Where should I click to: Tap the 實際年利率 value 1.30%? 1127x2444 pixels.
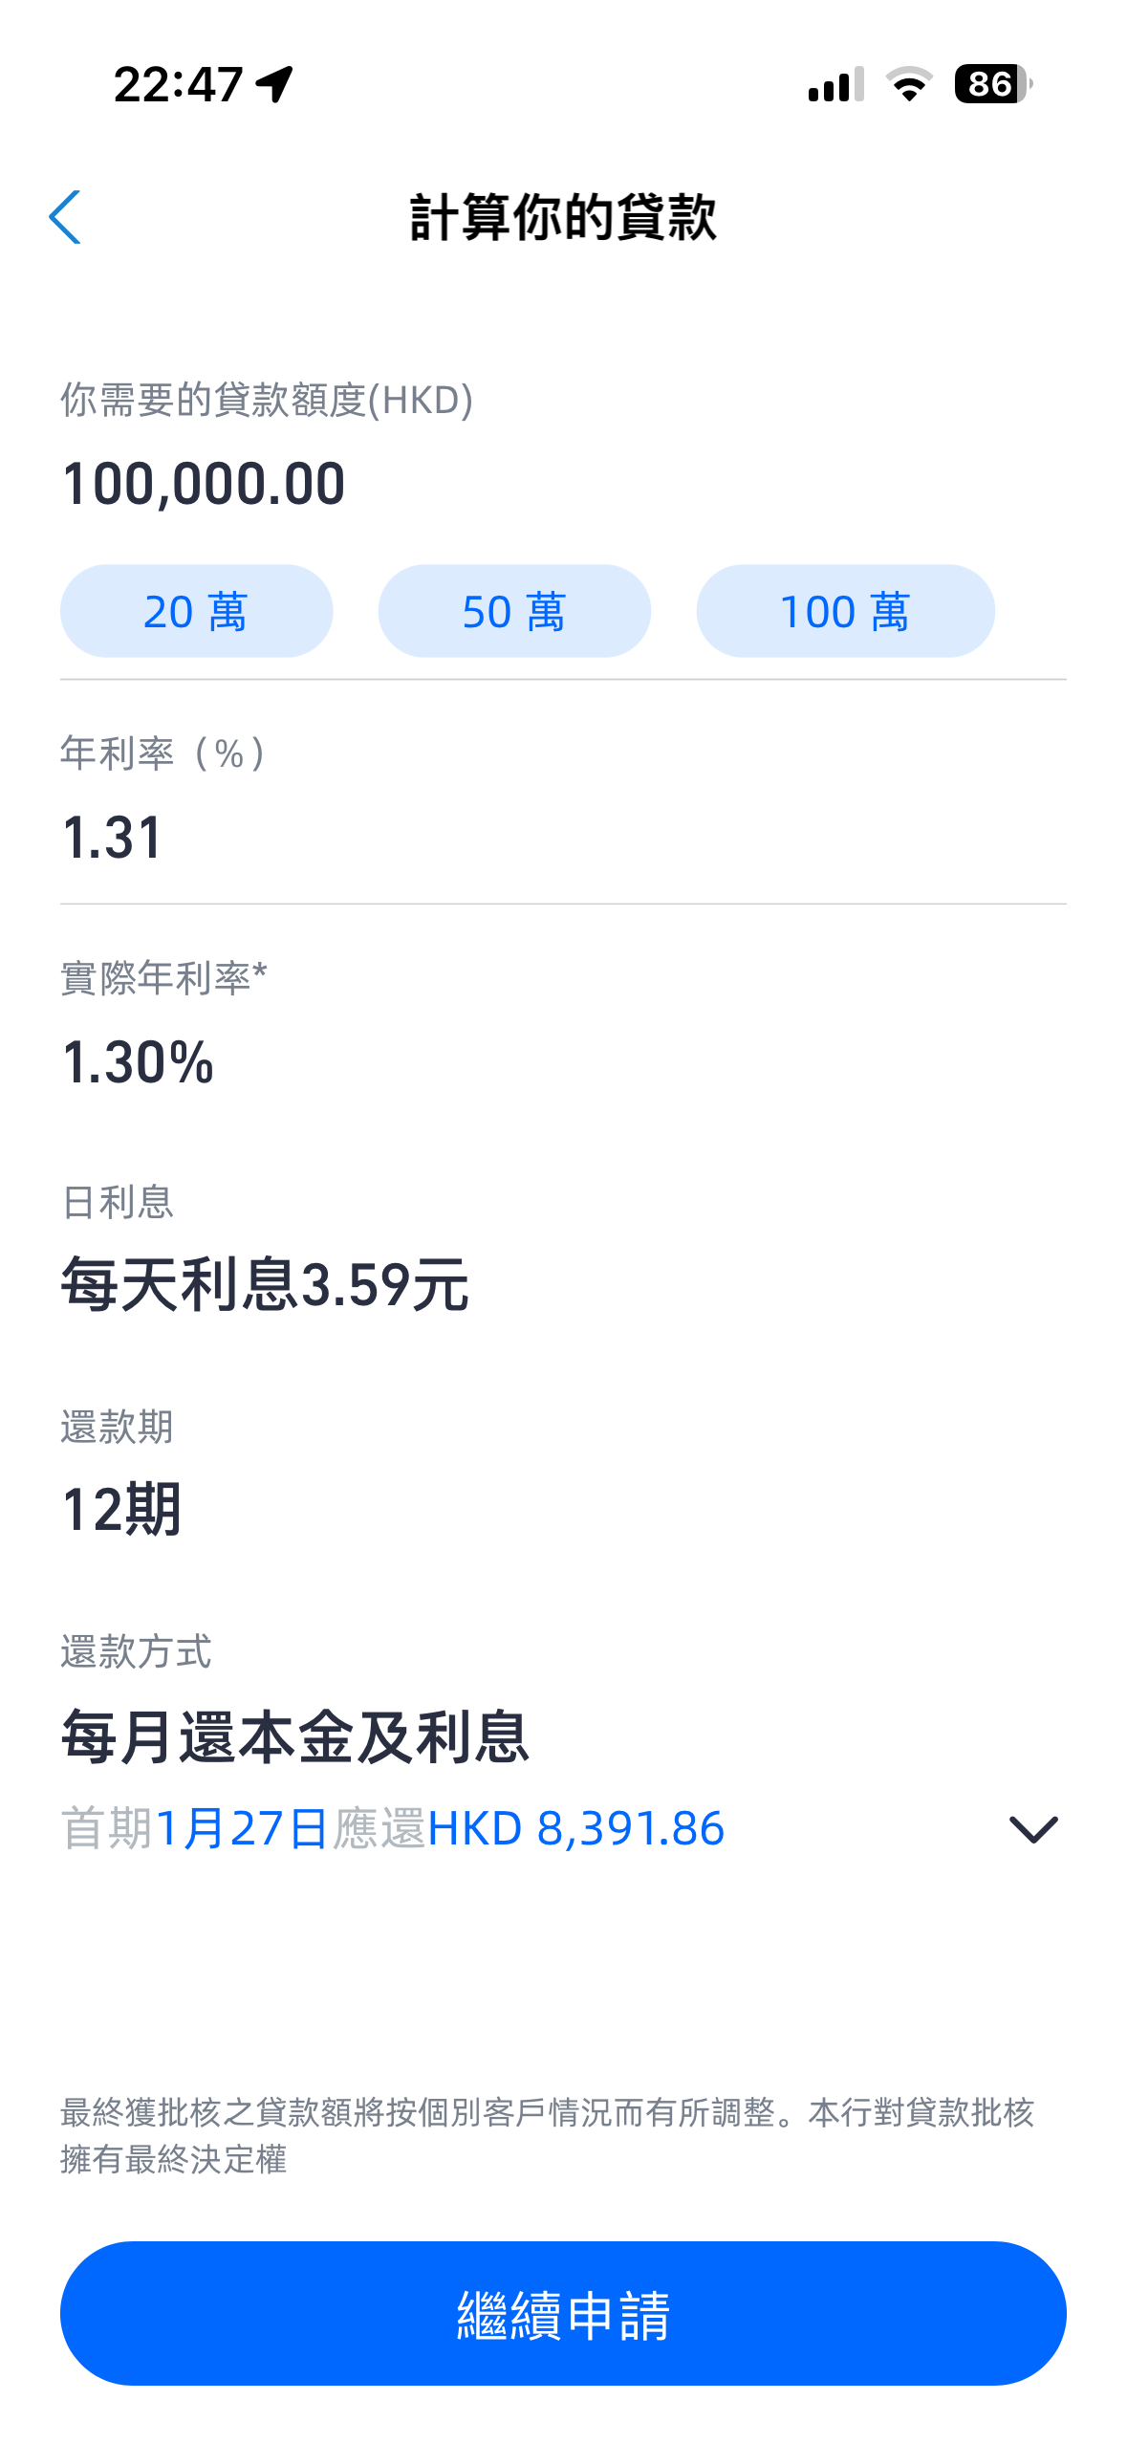click(138, 1061)
